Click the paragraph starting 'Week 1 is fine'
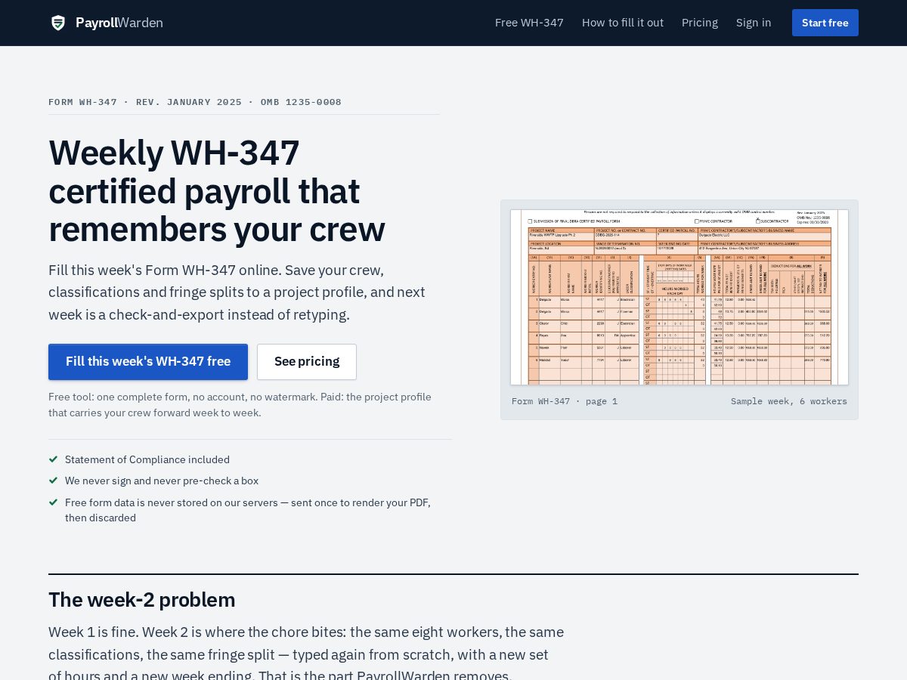The width and height of the screenshot is (907, 680). click(306, 654)
